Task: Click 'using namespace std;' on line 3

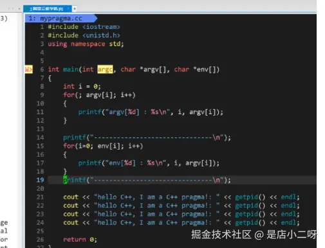Action: pos(86,44)
